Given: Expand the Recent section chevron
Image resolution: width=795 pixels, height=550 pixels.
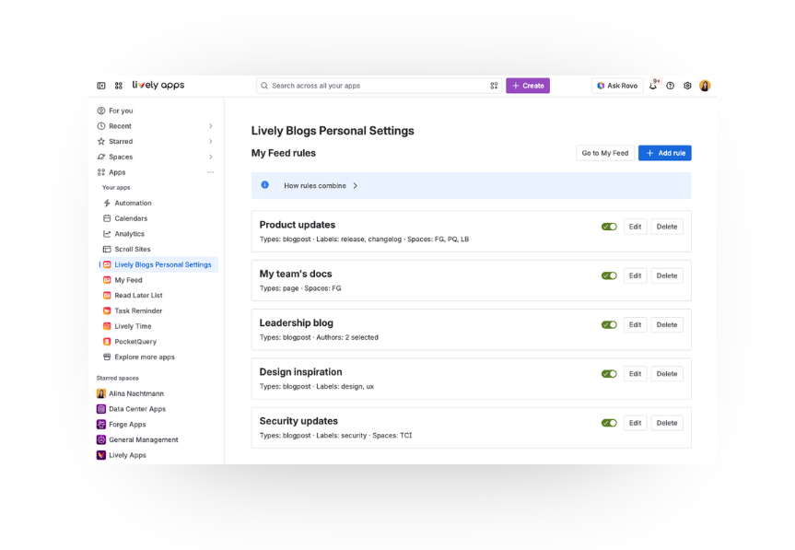Looking at the screenshot, I should coord(210,125).
